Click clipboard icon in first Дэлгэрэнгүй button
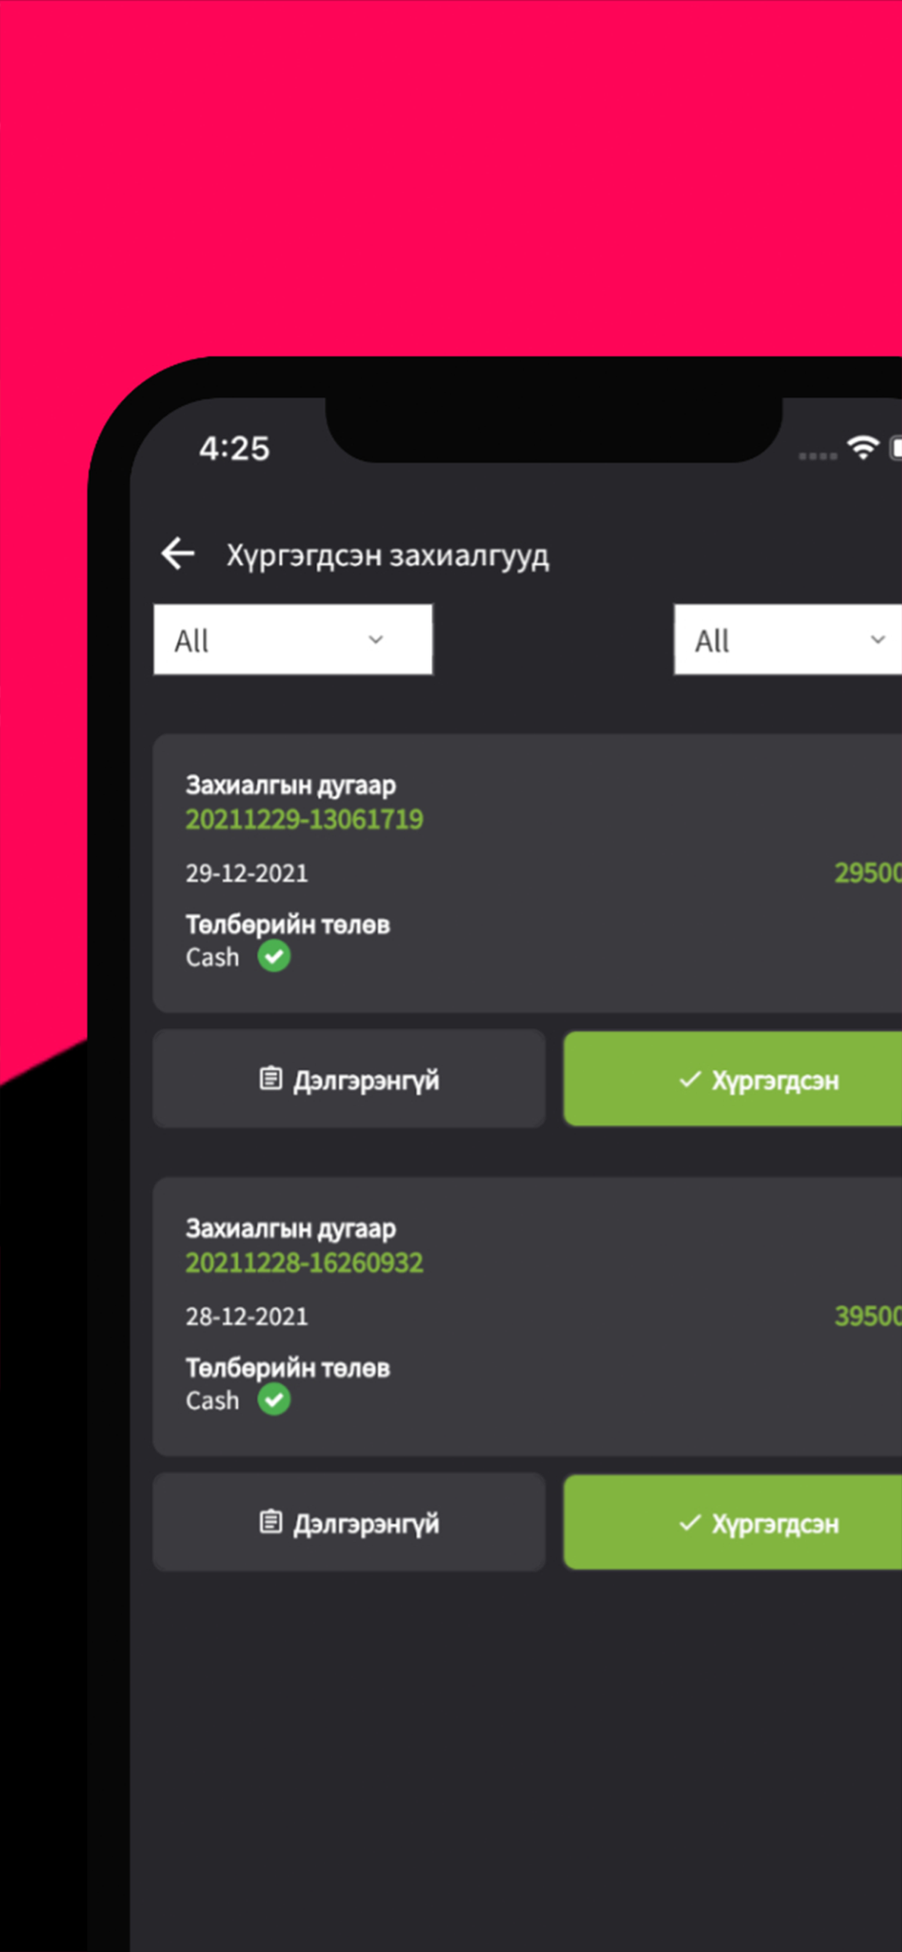The image size is (902, 1952). point(270,1078)
